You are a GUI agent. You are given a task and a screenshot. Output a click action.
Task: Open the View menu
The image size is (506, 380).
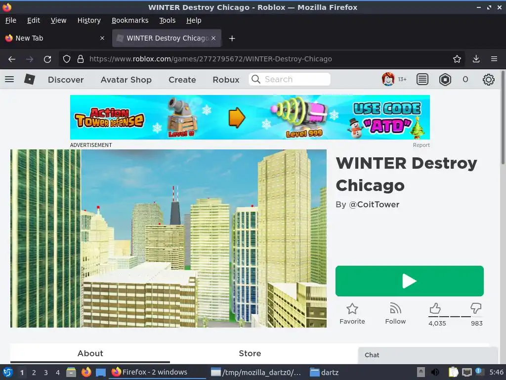click(x=58, y=20)
